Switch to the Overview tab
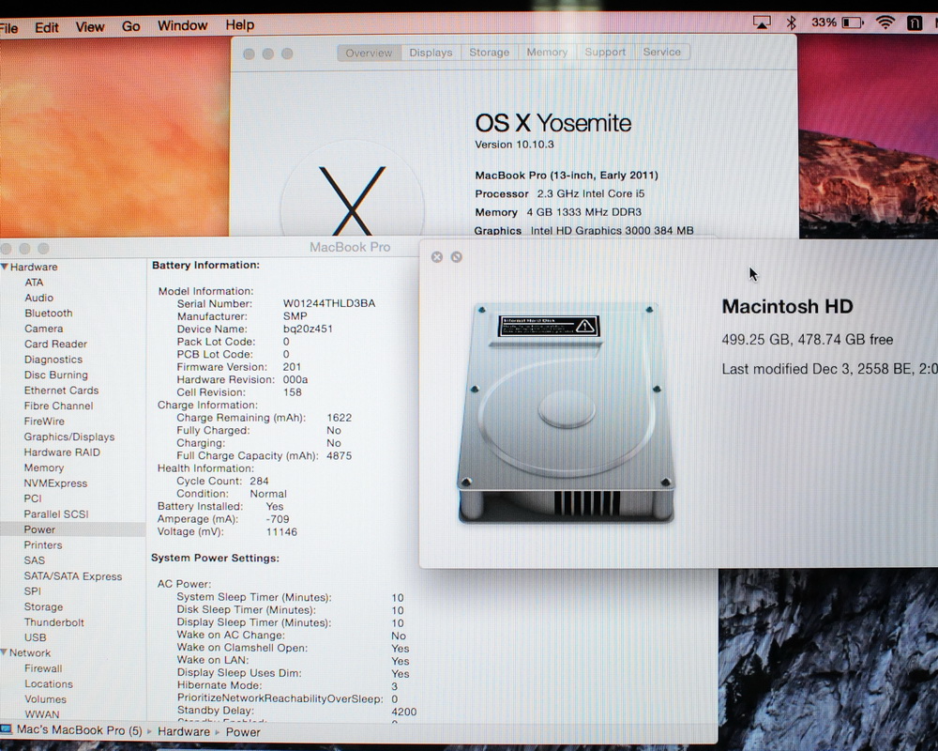Viewport: 938px width, 751px height. coord(369,53)
